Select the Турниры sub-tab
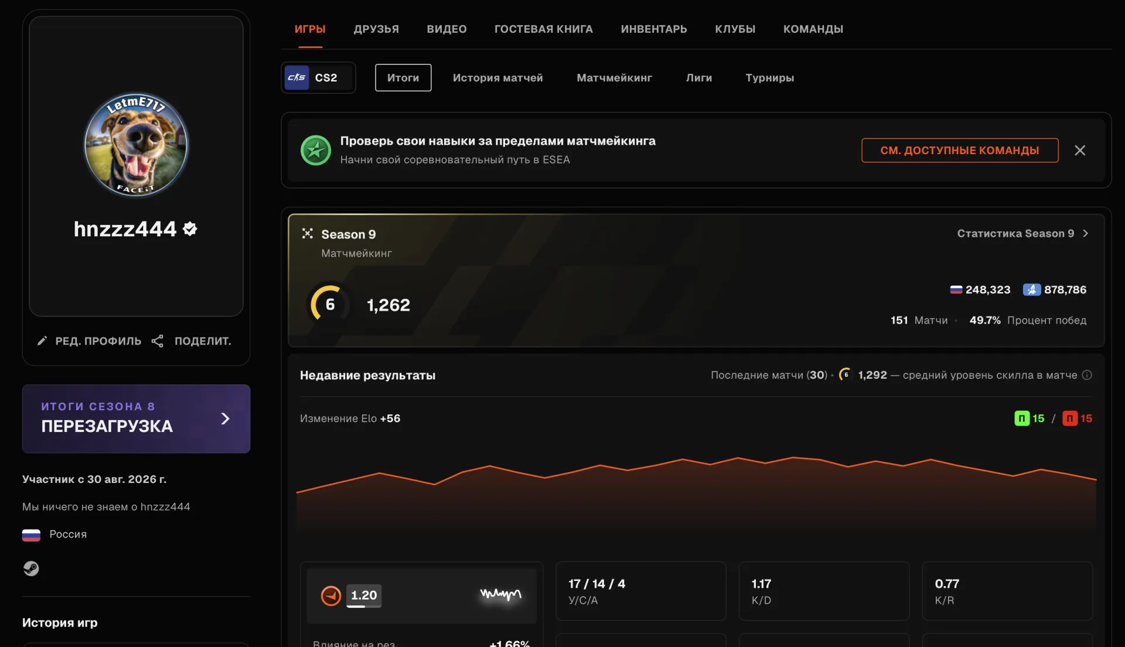 pyautogui.click(x=769, y=77)
